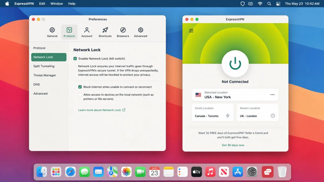Screen dimensions: 324x182
Task: Open Trash in the Dock
Action: (x=282, y=172)
